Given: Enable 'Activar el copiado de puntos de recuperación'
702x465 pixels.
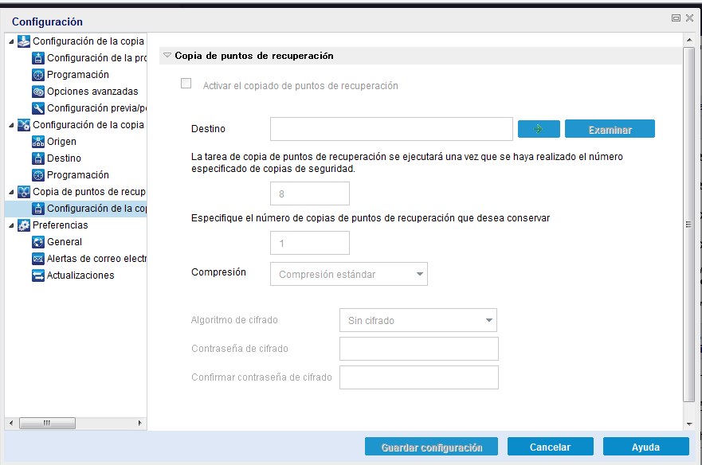Looking at the screenshot, I should (x=186, y=83).
